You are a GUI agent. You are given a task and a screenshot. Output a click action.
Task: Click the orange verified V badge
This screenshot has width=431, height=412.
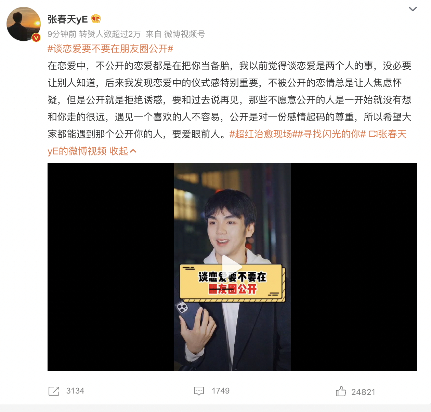coord(36,38)
